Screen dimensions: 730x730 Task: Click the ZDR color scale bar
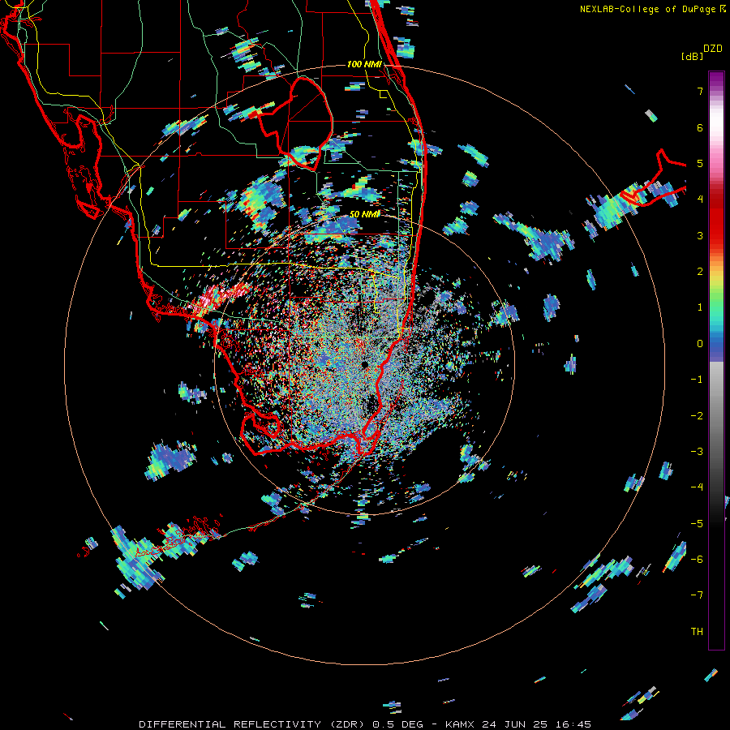(716, 360)
